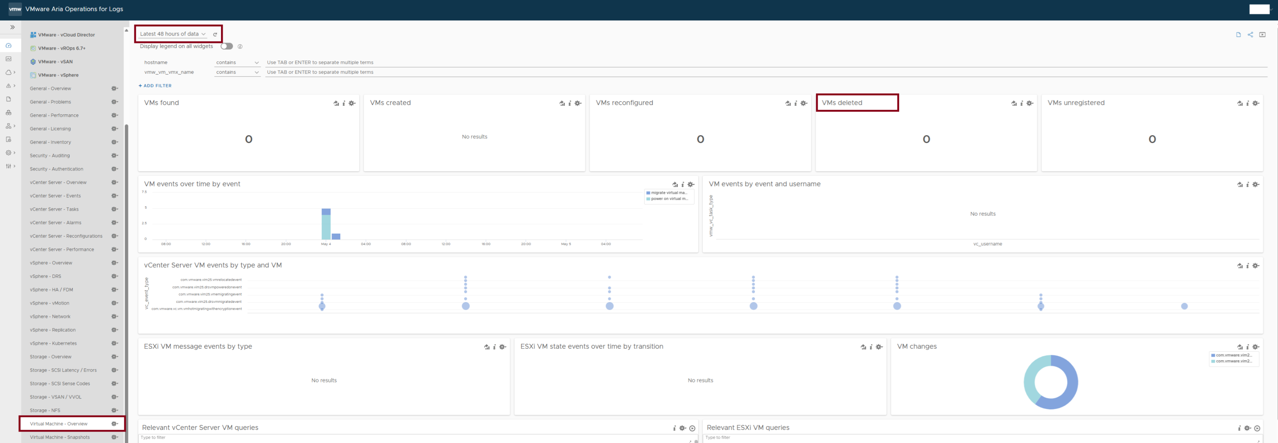This screenshot has width=1278, height=443.
Task: Select VMware - vSAN content pack
Action: [x=51, y=61]
